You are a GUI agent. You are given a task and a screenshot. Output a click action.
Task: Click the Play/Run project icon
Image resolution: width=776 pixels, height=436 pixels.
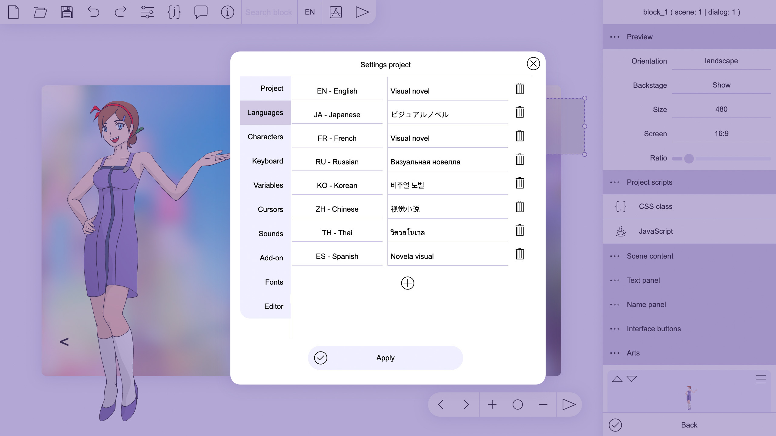click(362, 12)
